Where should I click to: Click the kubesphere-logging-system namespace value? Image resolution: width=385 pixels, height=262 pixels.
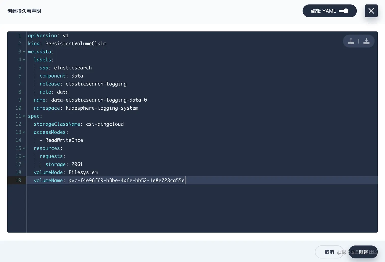click(102, 108)
